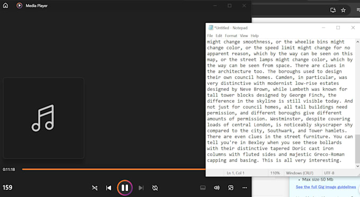The height and width of the screenshot is (197, 360).
Task: Minimize the Notepad window
Action: [x=323, y=28]
